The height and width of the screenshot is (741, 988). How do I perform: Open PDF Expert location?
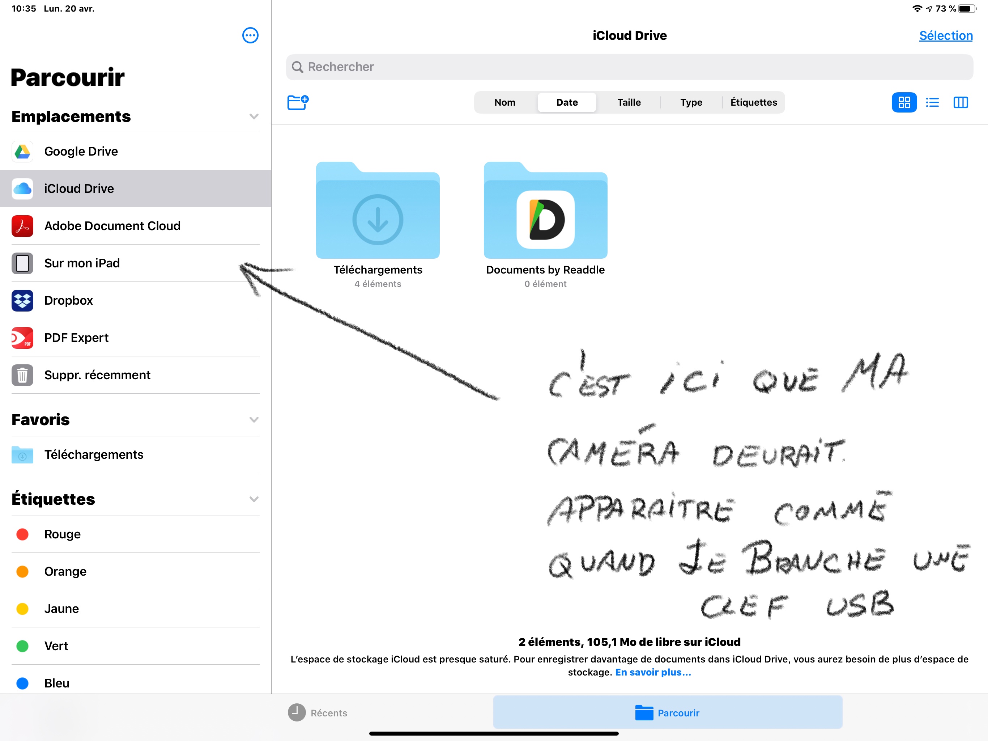pos(76,338)
